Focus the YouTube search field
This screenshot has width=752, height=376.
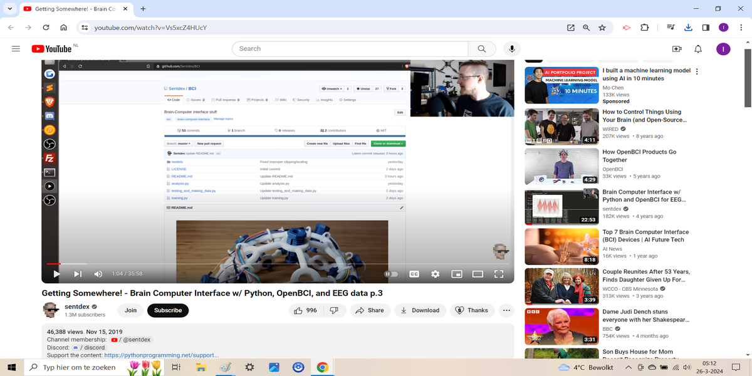[x=350, y=49]
